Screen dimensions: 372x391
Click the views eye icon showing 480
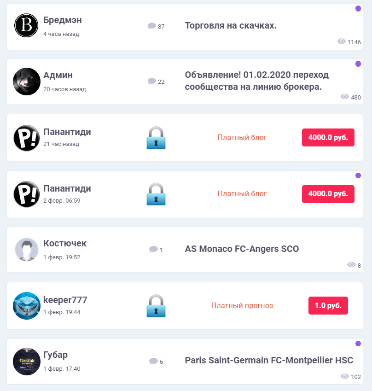[345, 97]
